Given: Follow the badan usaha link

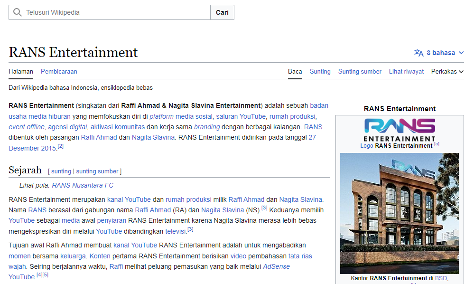Looking at the screenshot, I should [319, 105].
